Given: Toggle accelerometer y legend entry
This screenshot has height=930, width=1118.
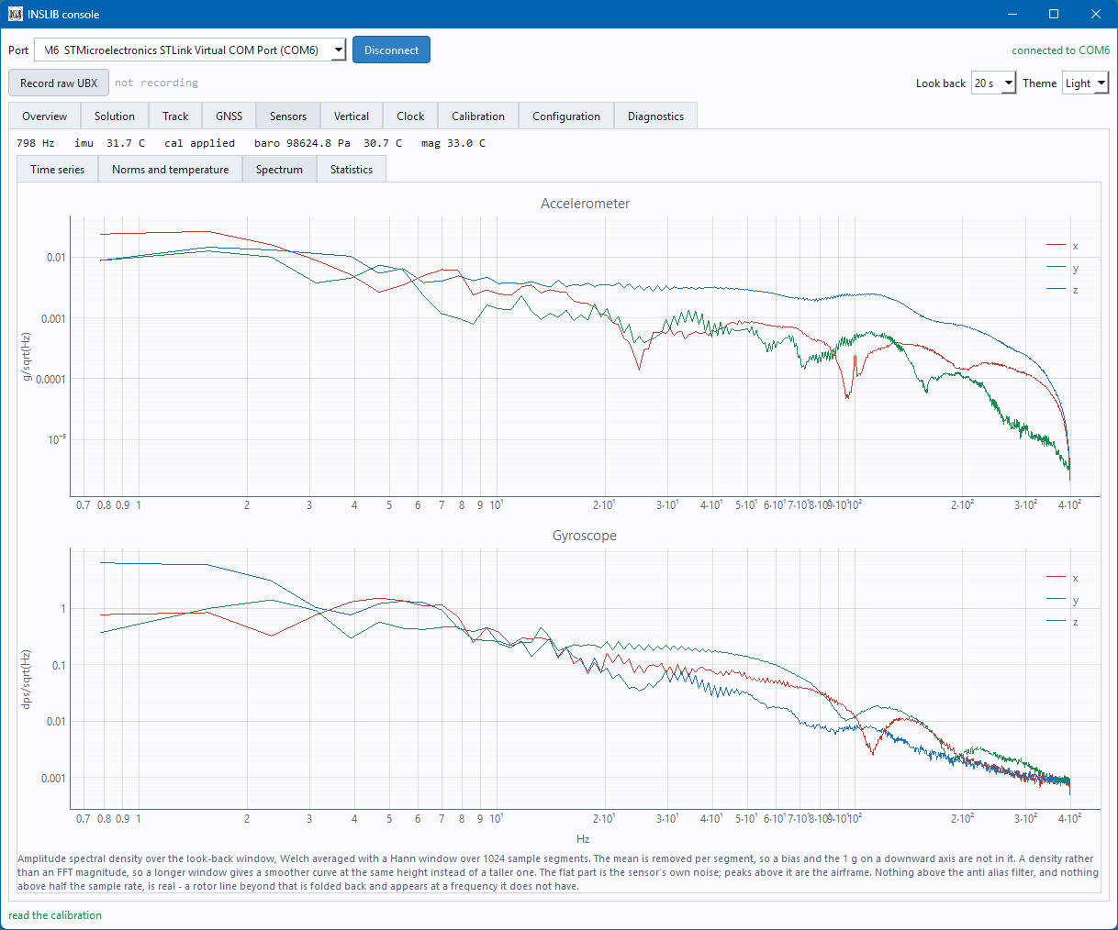Looking at the screenshot, I should (x=1062, y=268).
